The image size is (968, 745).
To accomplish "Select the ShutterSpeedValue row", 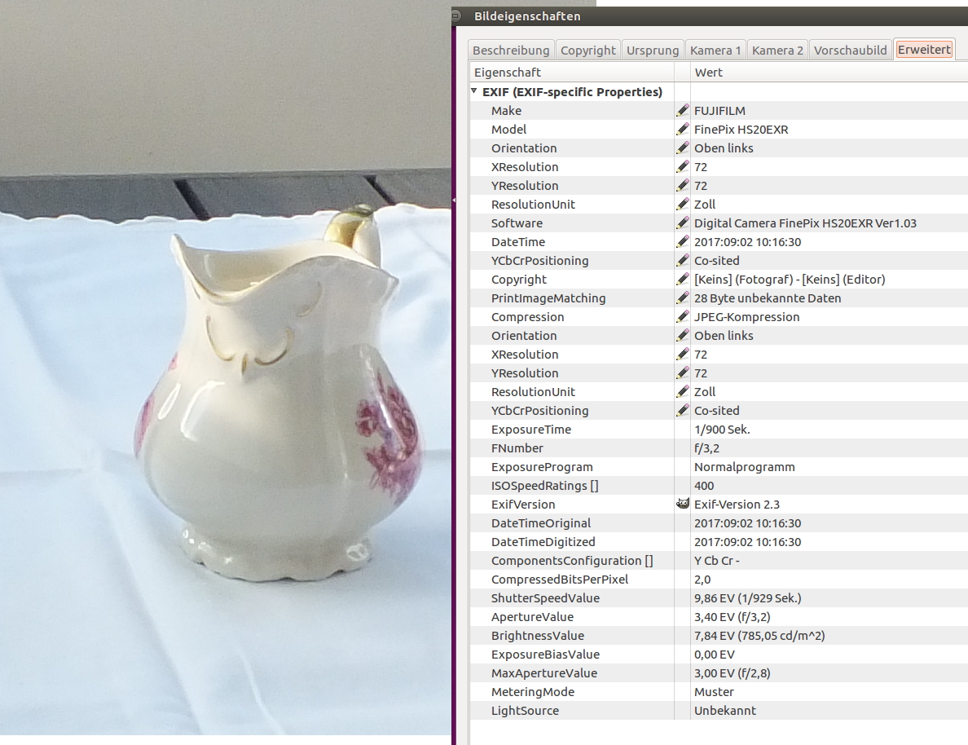I will pyautogui.click(x=719, y=598).
